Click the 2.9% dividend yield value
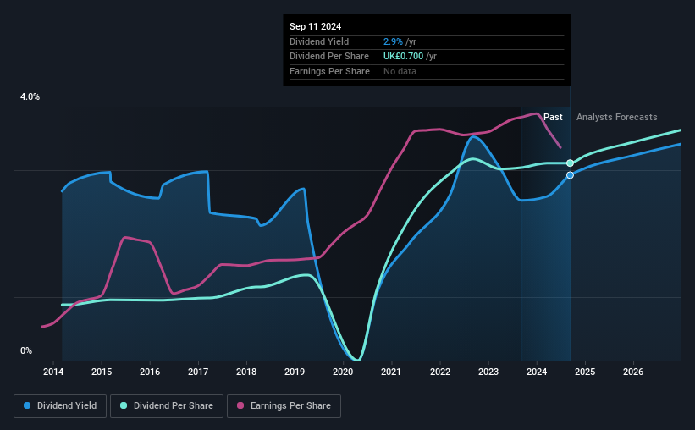695x430 pixels. tap(393, 41)
